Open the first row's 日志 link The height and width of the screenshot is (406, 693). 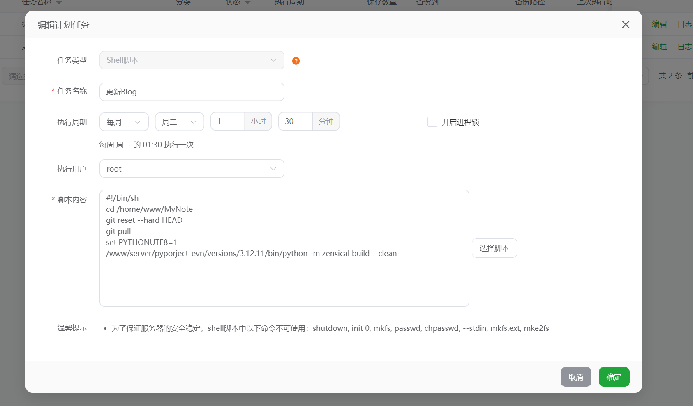click(x=684, y=24)
